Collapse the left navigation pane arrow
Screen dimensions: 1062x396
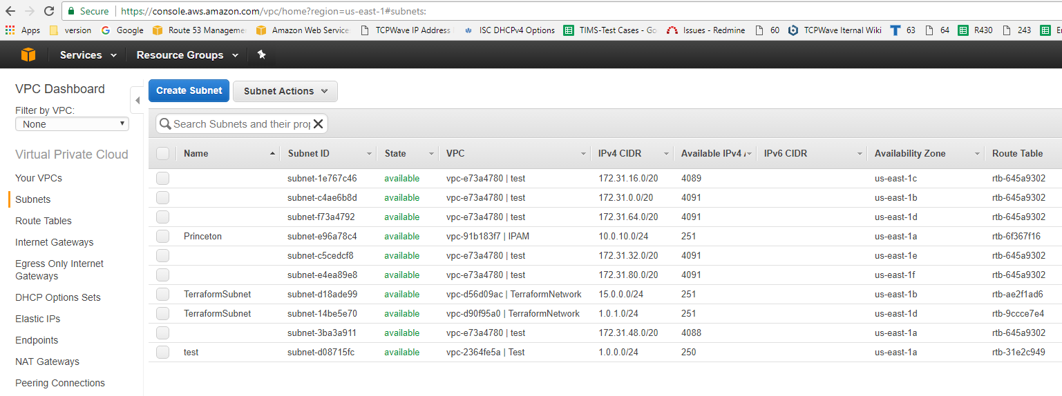(137, 101)
